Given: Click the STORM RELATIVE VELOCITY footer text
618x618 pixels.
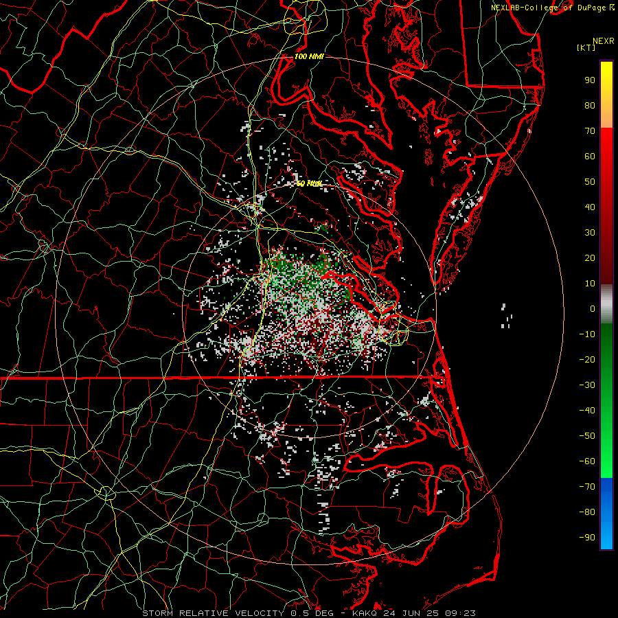Looking at the screenshot, I should click(214, 613).
